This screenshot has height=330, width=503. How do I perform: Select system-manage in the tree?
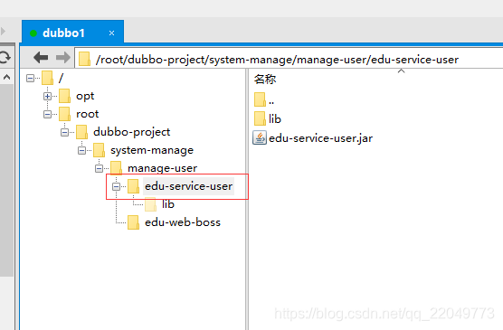[x=152, y=150]
